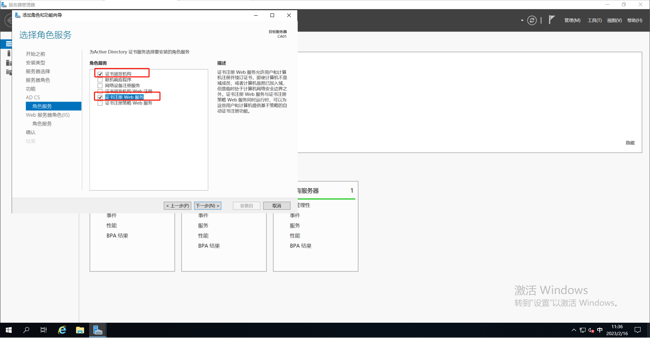650x338 pixels.
Task: Open the Action Center notification icon
Action: [638, 330]
